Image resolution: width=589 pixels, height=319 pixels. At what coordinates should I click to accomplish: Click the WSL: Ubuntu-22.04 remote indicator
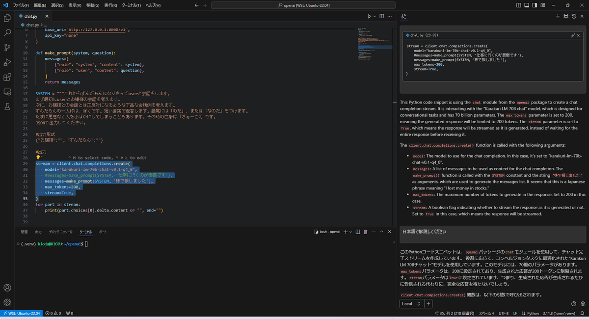[21, 313]
